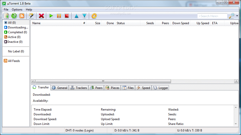Click the red Stop torrent icon
This screenshot has height=135, width=241.
point(67,16)
